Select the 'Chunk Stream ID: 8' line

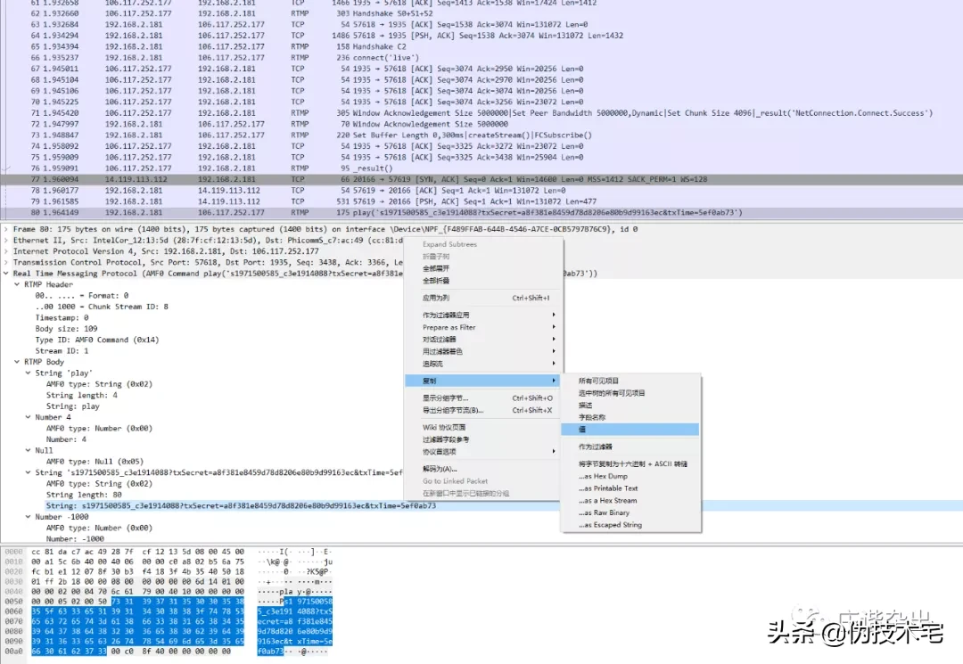[102, 307]
